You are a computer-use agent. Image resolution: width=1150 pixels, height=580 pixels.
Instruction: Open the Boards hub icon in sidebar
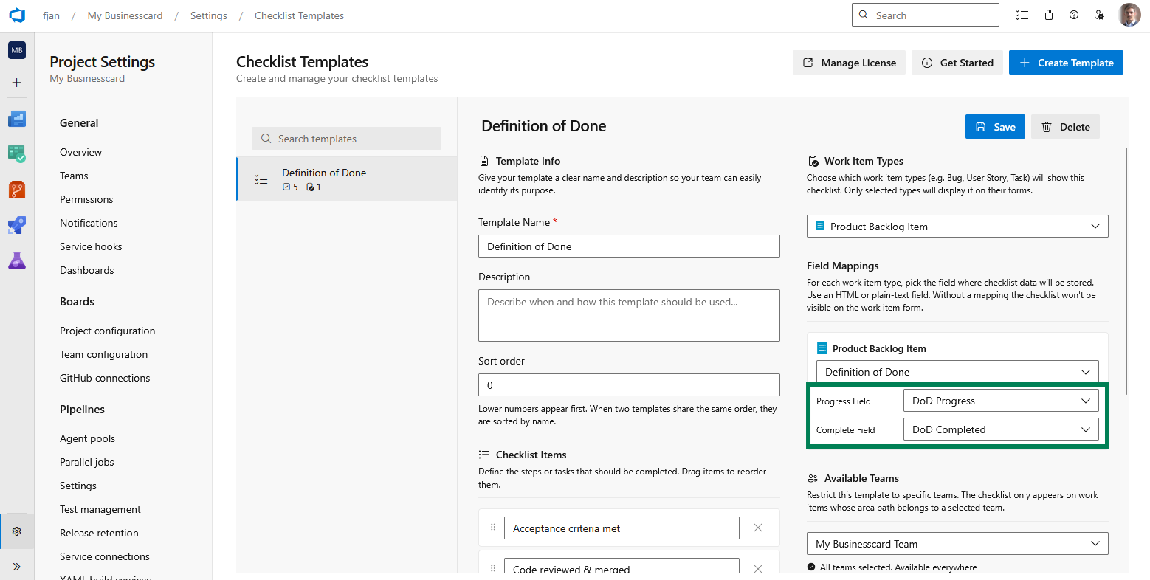tap(16, 153)
